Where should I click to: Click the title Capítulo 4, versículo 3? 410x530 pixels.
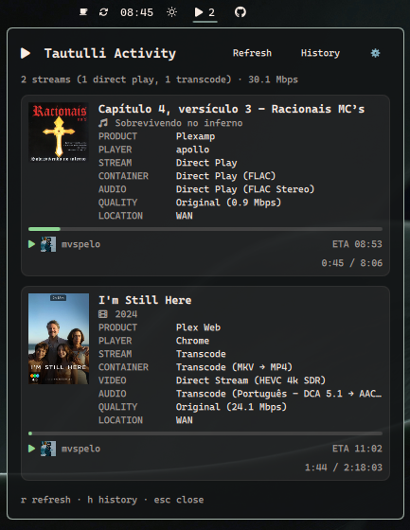175,109
